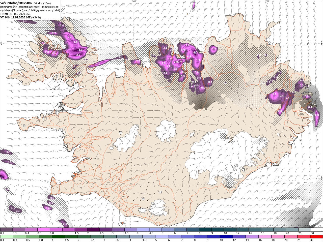Click the 4.0 precipitation value in north Iceland

click(195, 53)
